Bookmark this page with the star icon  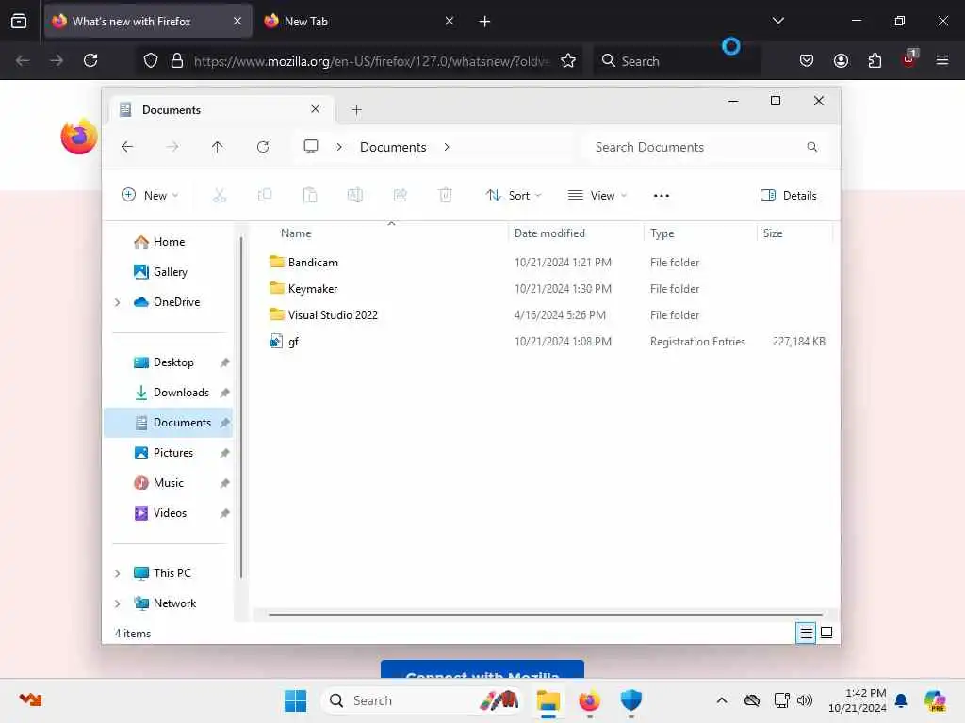click(x=568, y=60)
